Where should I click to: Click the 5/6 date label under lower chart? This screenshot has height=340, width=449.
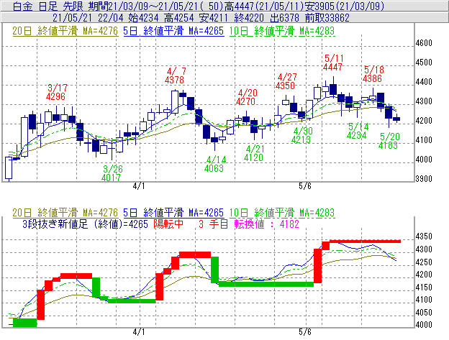[x=305, y=332]
